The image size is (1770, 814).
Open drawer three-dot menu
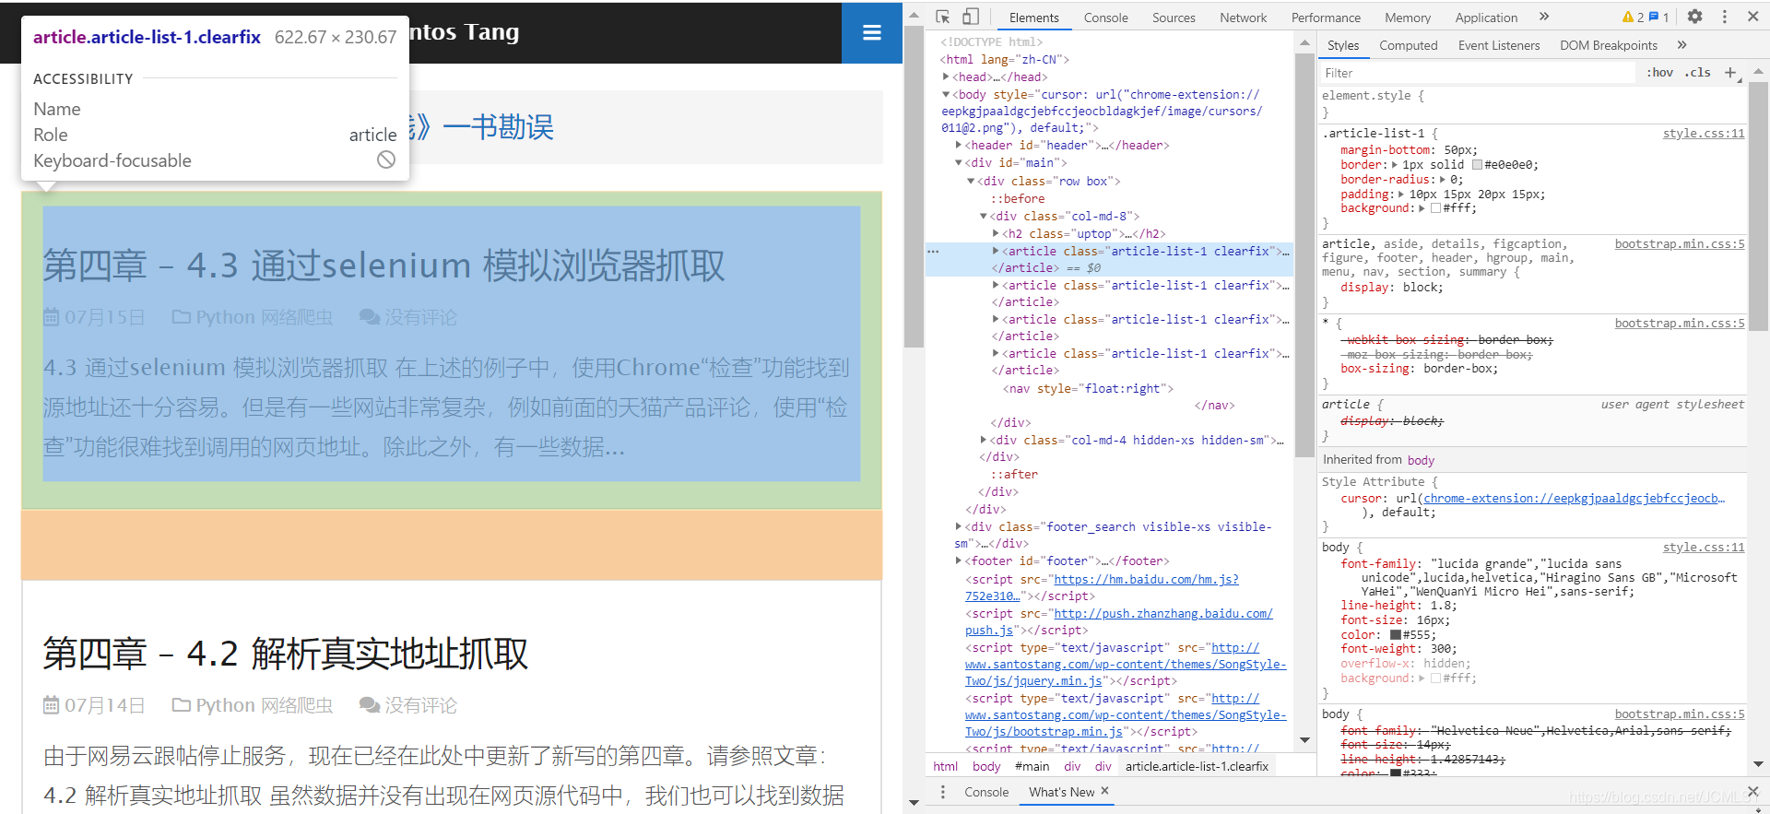[x=942, y=792]
